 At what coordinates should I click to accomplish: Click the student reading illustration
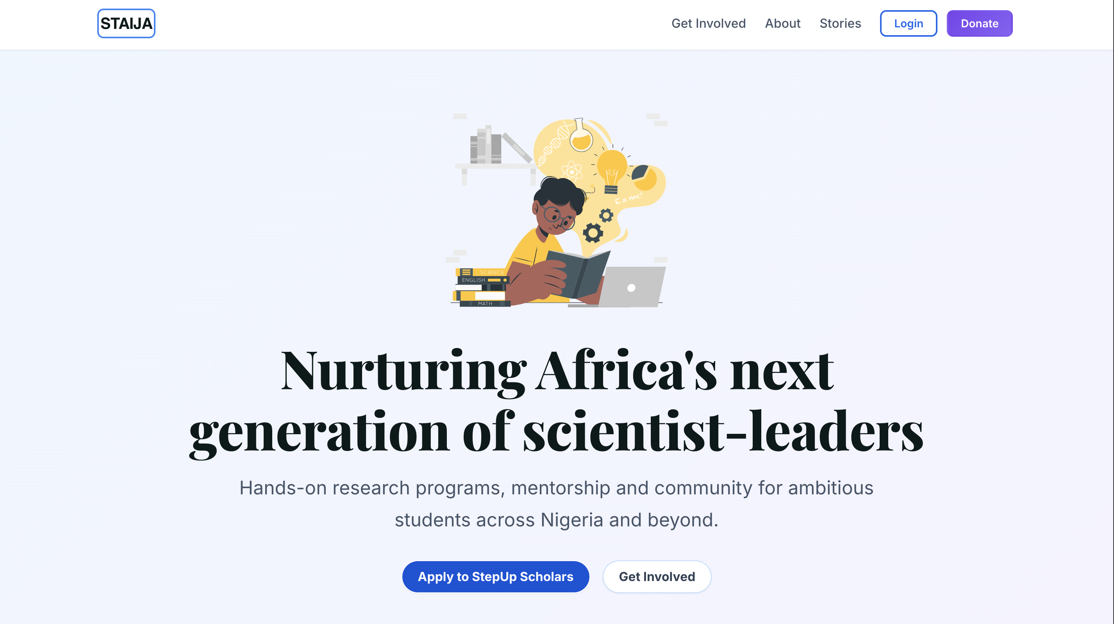(557, 210)
